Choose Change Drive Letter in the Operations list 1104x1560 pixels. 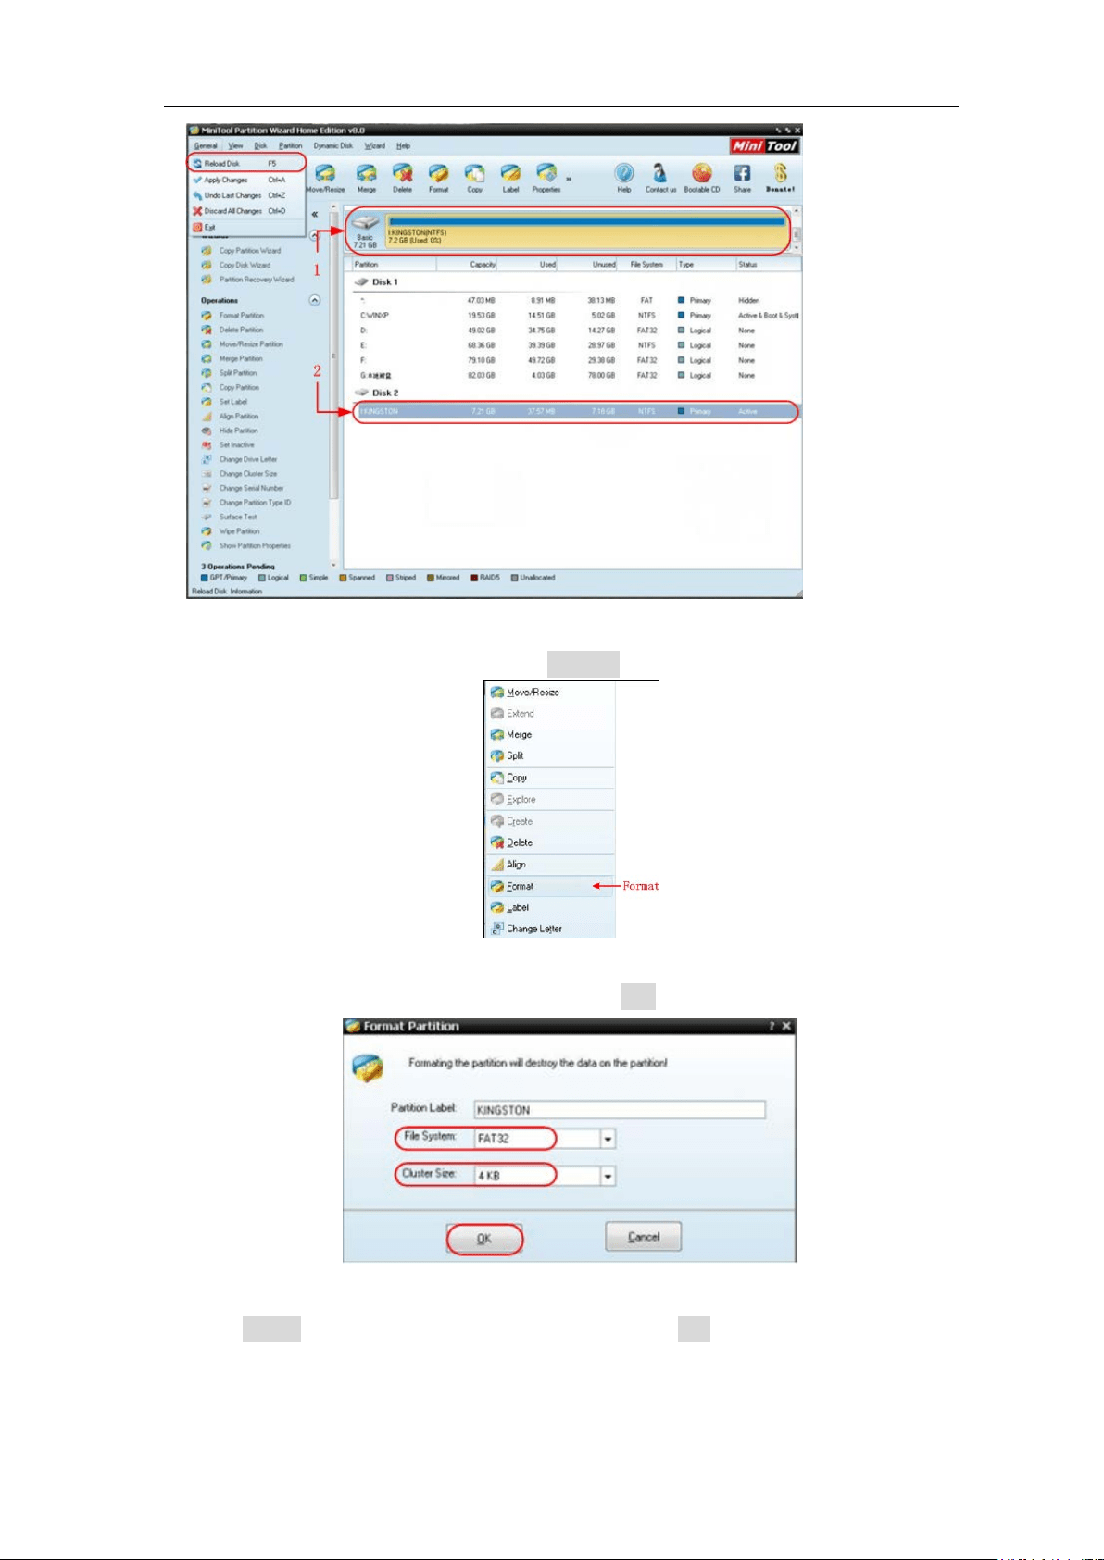(x=239, y=459)
